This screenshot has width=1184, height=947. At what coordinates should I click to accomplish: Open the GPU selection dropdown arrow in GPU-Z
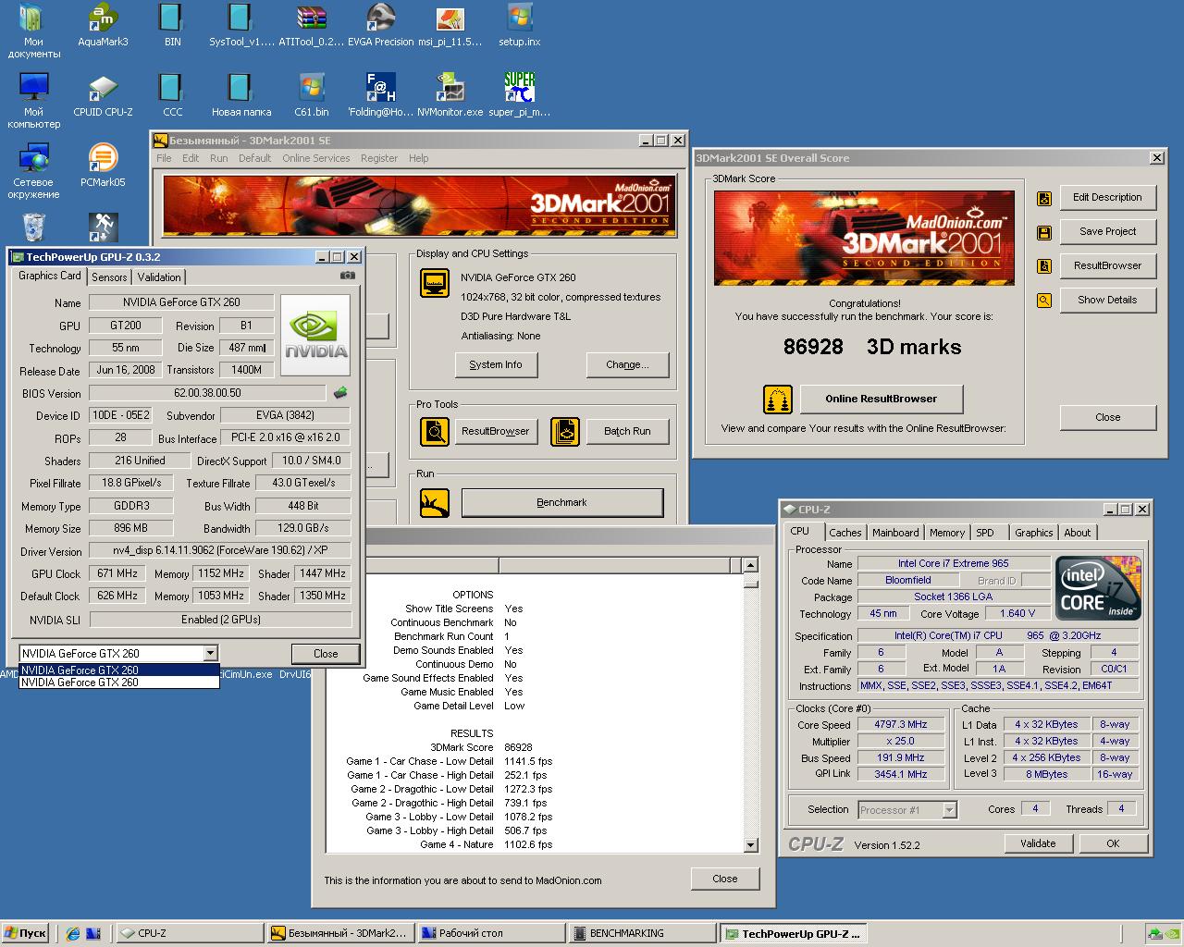(211, 653)
